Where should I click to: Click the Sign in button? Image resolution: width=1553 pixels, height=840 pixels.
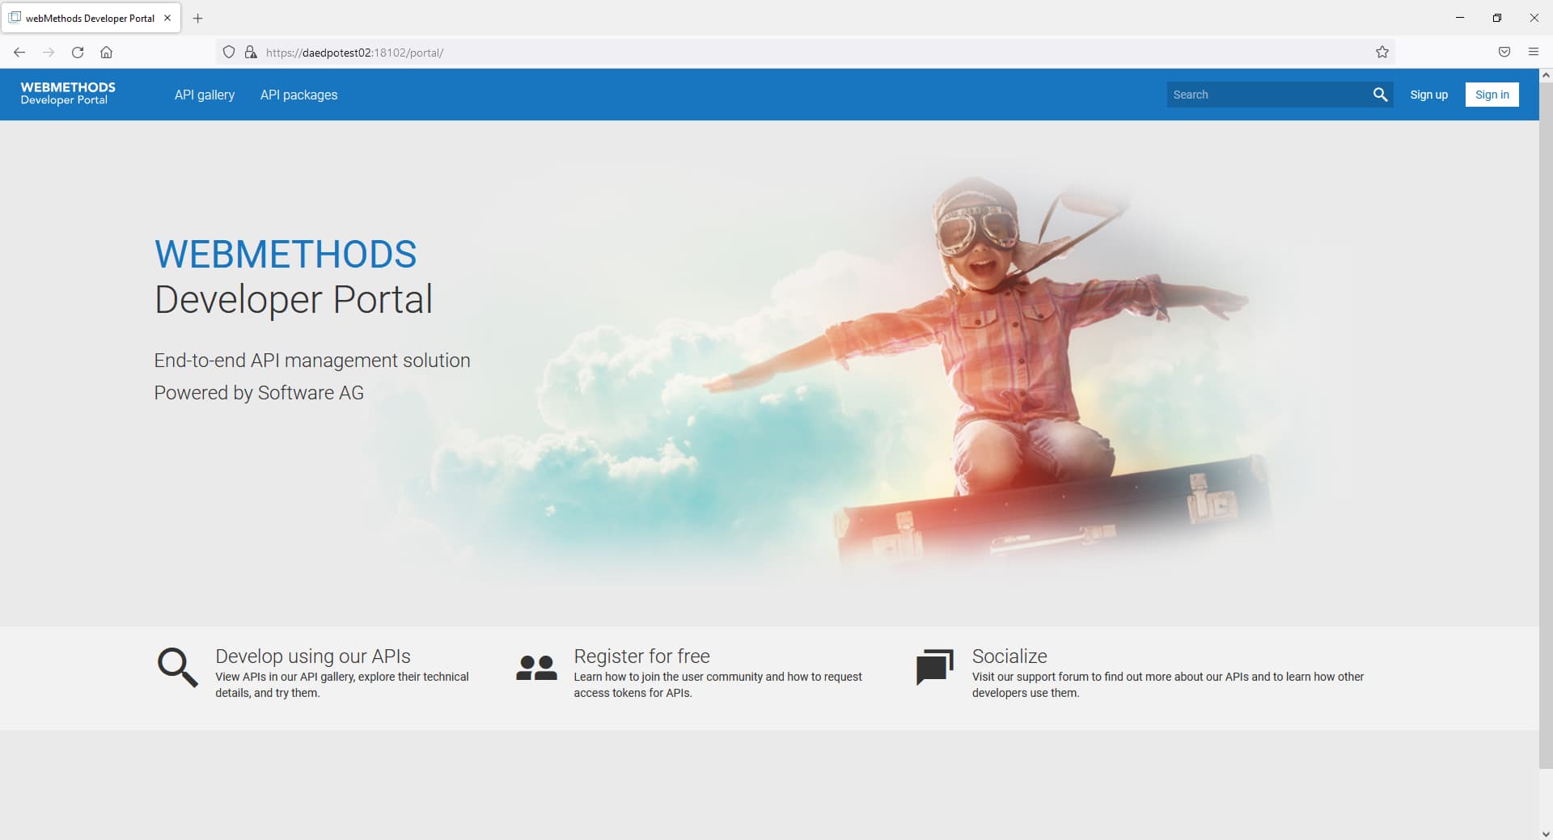click(1492, 95)
